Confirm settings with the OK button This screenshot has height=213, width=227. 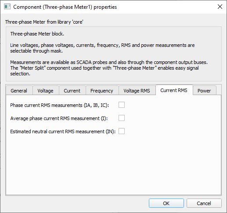166,203
